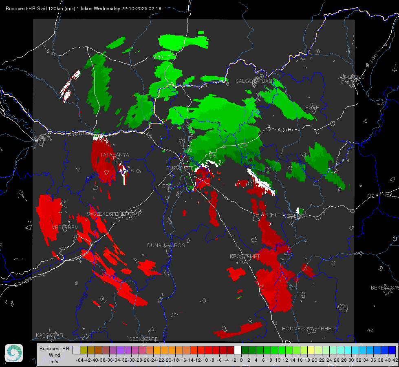Click the SZEKSZARD city label

point(144,339)
